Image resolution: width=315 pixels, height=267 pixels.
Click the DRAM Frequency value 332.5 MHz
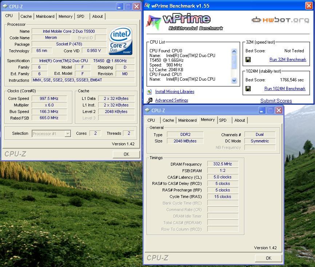point(223,164)
